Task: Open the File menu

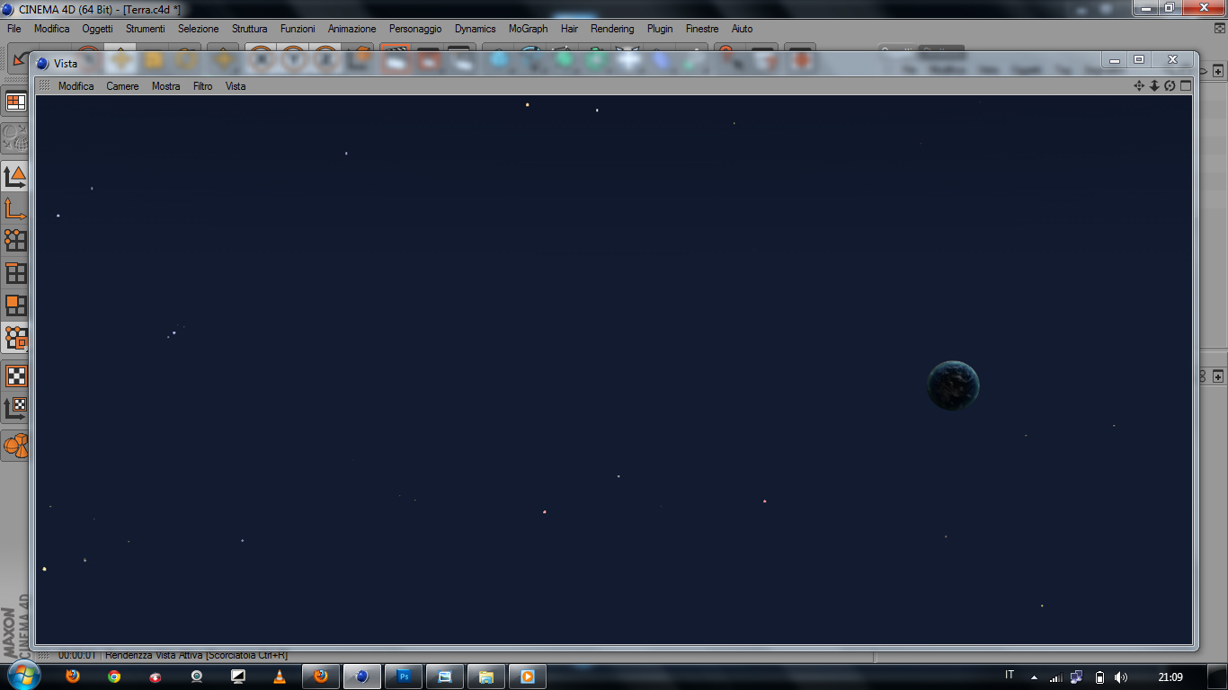Action: pos(14,29)
